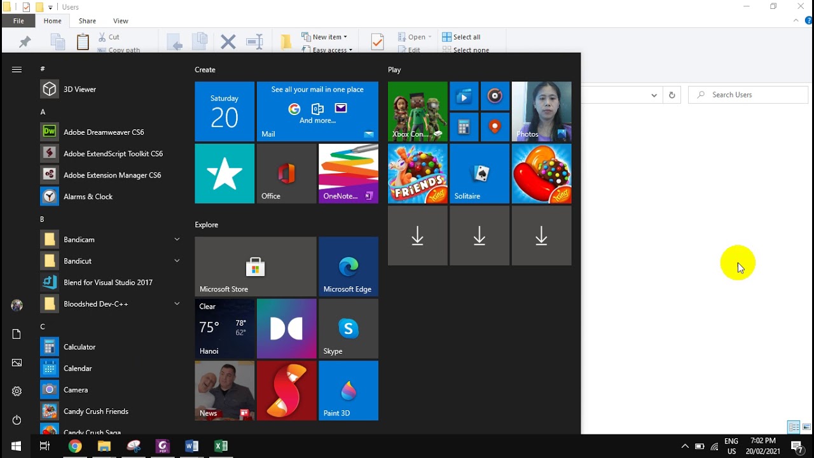The height and width of the screenshot is (458, 814).
Task: Open Pictures from Start sidebar
Action: (17, 363)
